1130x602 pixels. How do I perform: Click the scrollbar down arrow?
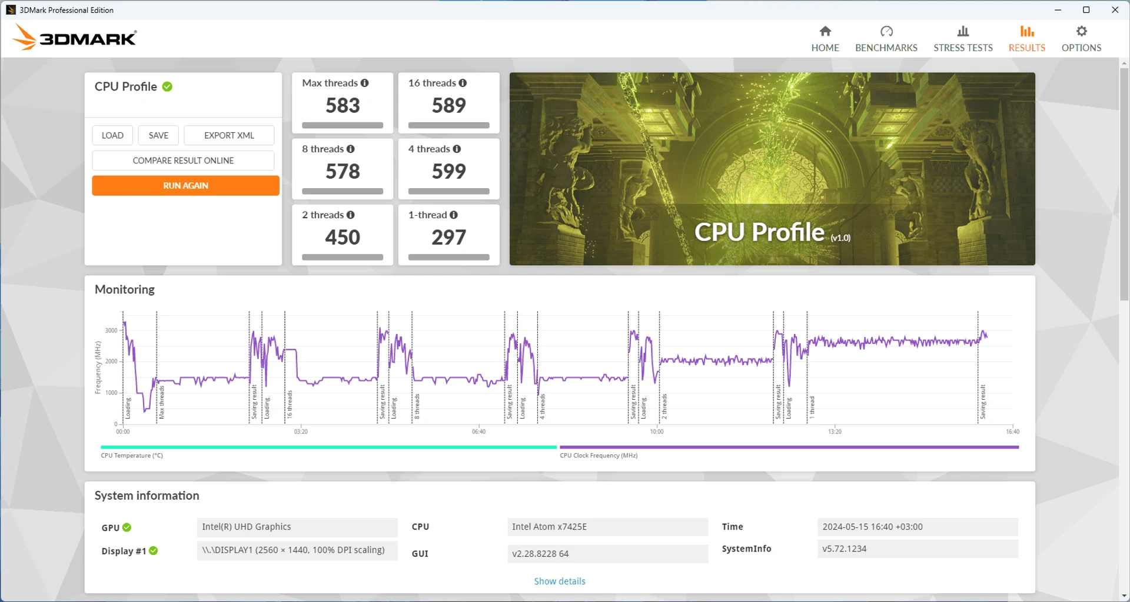point(1124,596)
